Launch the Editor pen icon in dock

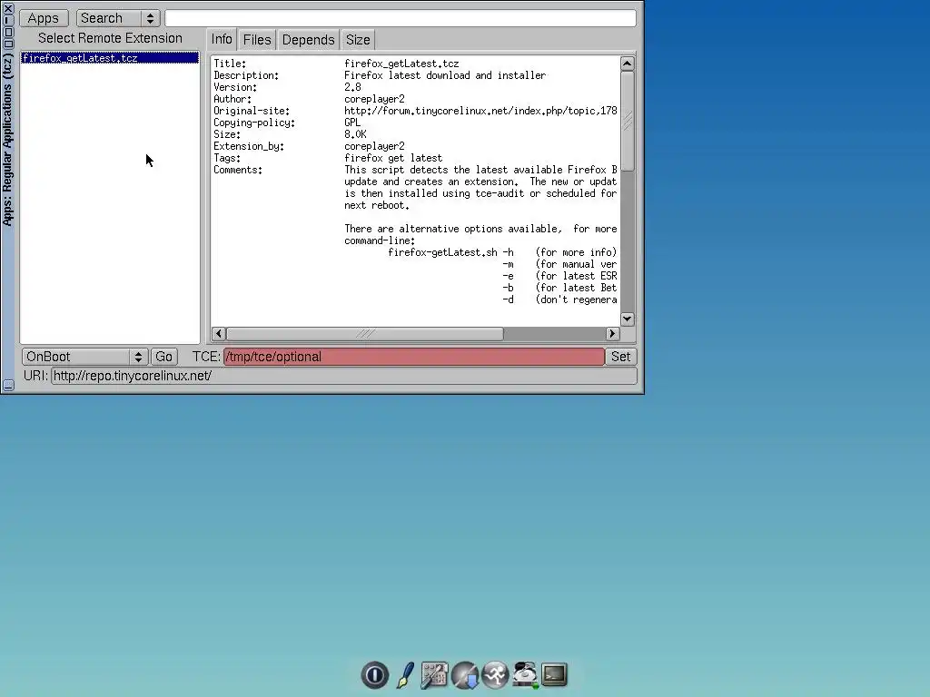click(405, 674)
